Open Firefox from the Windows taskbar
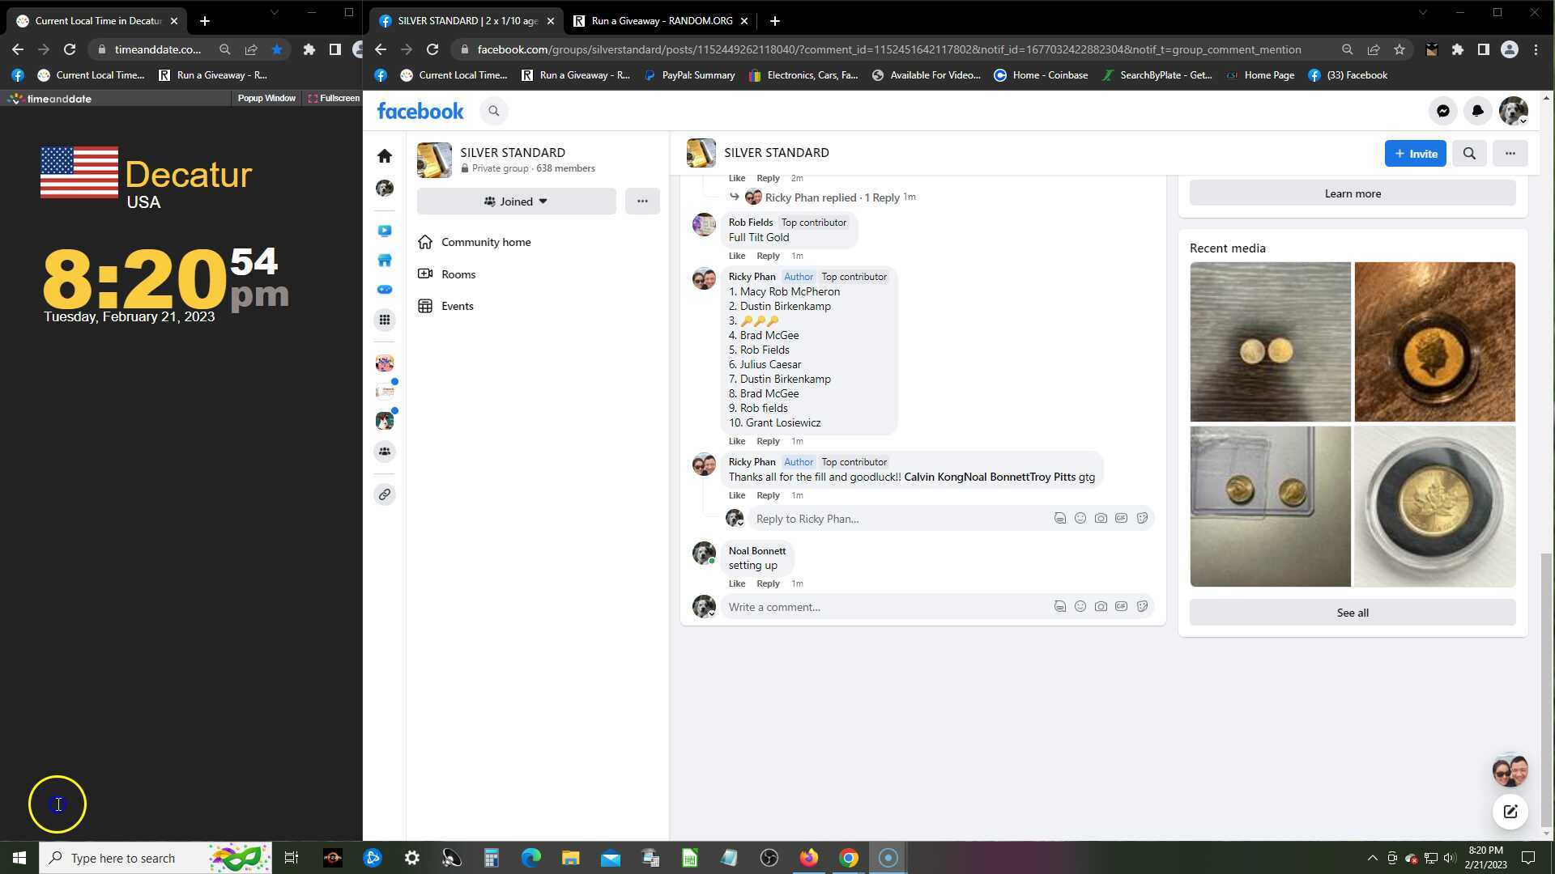 coord(808,858)
